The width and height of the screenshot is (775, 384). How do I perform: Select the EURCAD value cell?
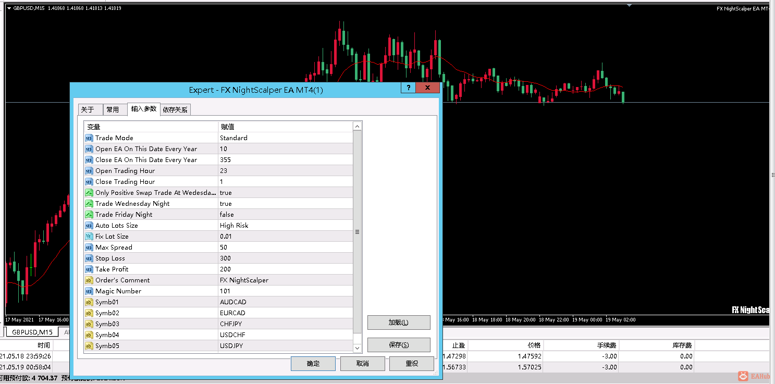(x=286, y=313)
